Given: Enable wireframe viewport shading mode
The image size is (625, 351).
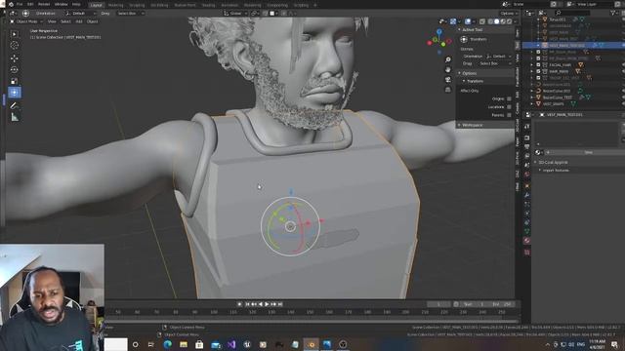Looking at the screenshot, I should click(490, 21).
